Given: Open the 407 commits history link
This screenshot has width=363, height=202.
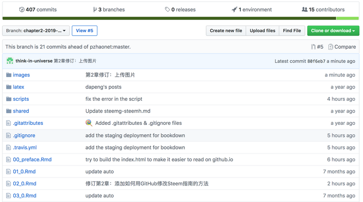Looking at the screenshot, I should click(38, 9).
